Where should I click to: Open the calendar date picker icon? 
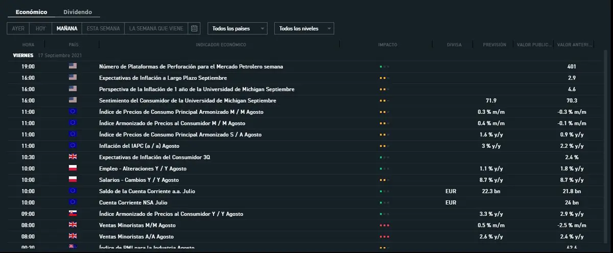(194, 29)
